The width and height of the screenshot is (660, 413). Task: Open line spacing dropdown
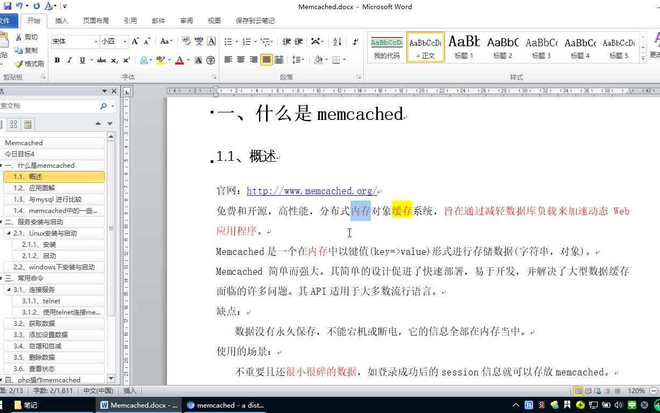point(298,60)
